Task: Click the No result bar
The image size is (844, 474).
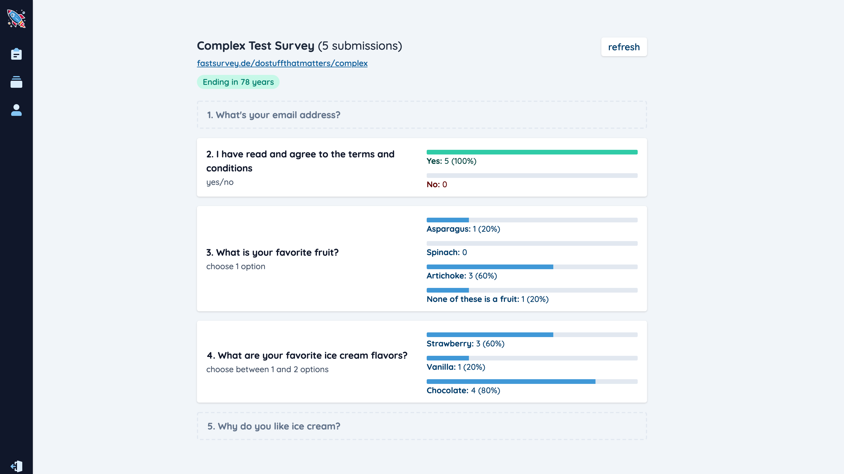Action: click(x=532, y=176)
